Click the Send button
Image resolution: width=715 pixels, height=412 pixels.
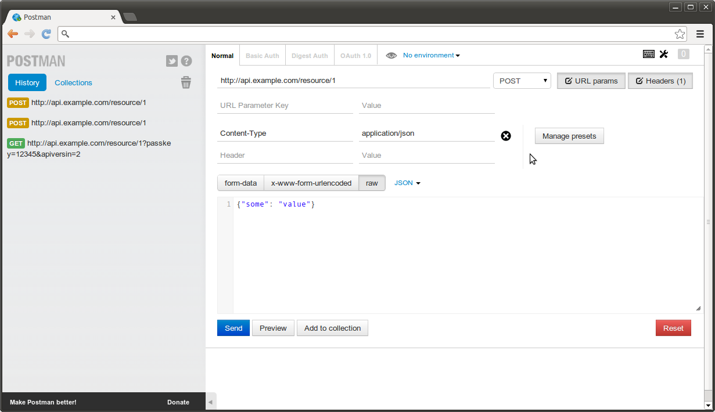point(233,328)
